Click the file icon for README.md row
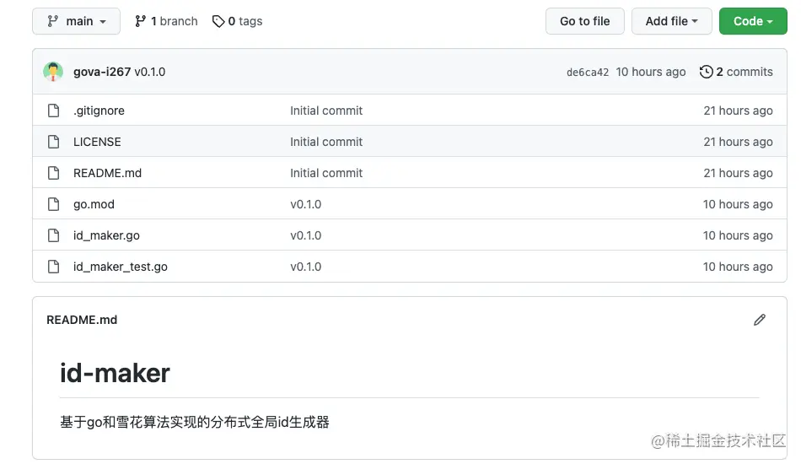This screenshot has width=801, height=464. pos(54,173)
